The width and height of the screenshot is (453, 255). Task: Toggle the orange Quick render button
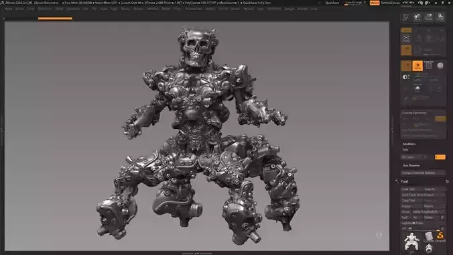click(x=417, y=66)
